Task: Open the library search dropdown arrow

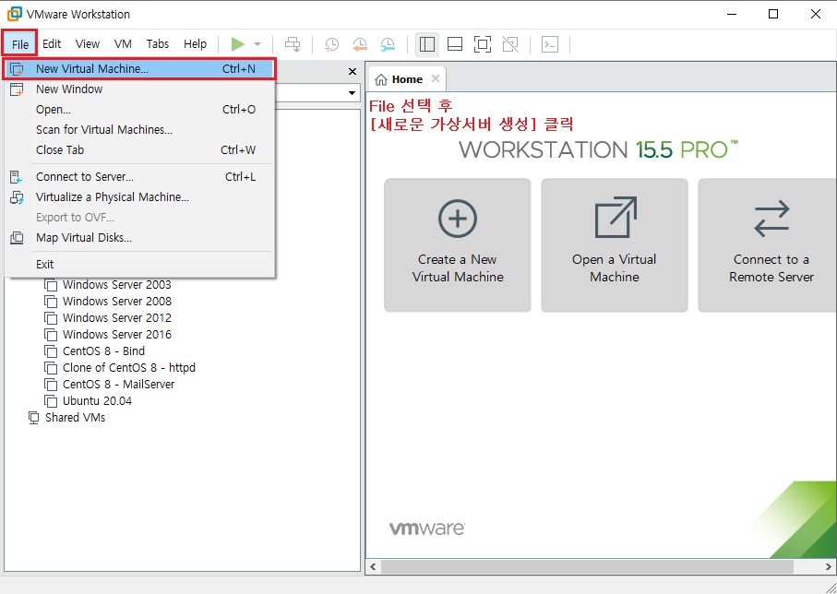Action: coord(352,93)
